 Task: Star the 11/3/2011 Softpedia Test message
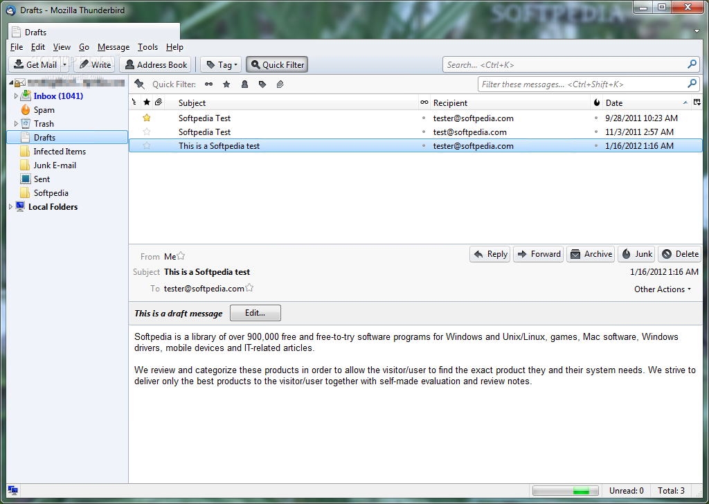click(147, 132)
